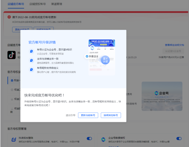Click the 权益三 row icon

(12, 99)
